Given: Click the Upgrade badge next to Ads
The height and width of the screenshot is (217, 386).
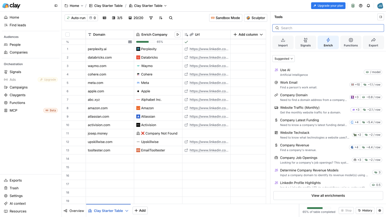Looking at the screenshot, I should coord(48,80).
